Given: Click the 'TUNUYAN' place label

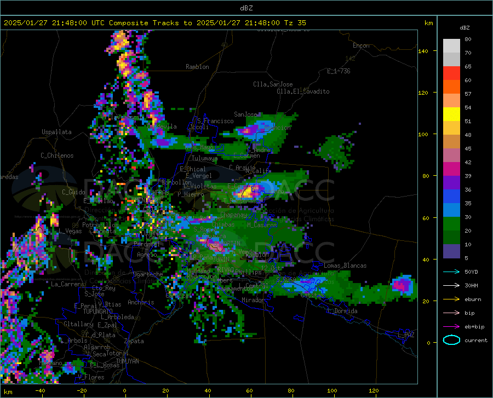Looking at the screenshot, I should tap(127, 361).
